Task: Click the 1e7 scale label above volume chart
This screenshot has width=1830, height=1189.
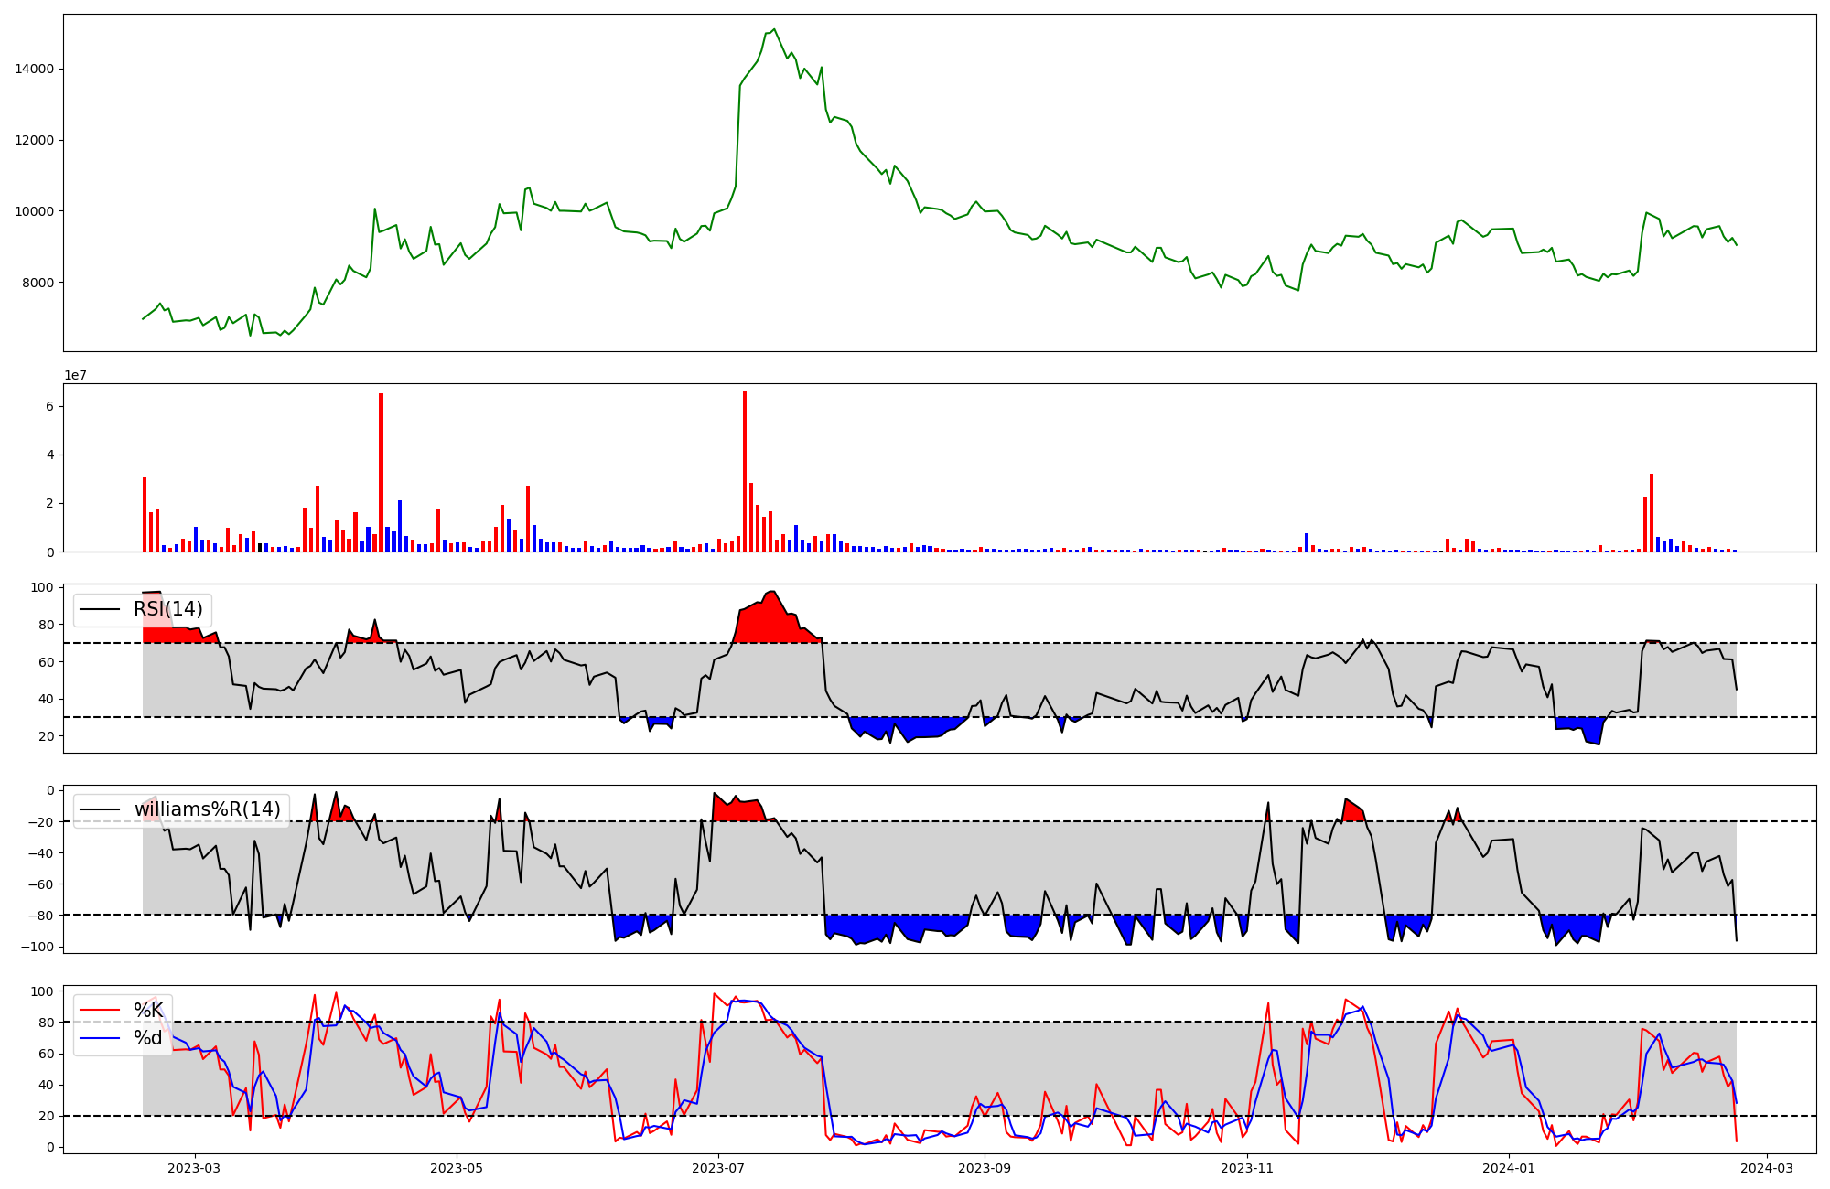Action: coord(75,375)
